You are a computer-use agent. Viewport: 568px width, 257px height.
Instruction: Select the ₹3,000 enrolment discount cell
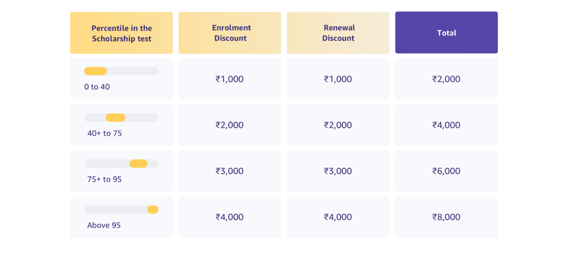click(x=230, y=171)
